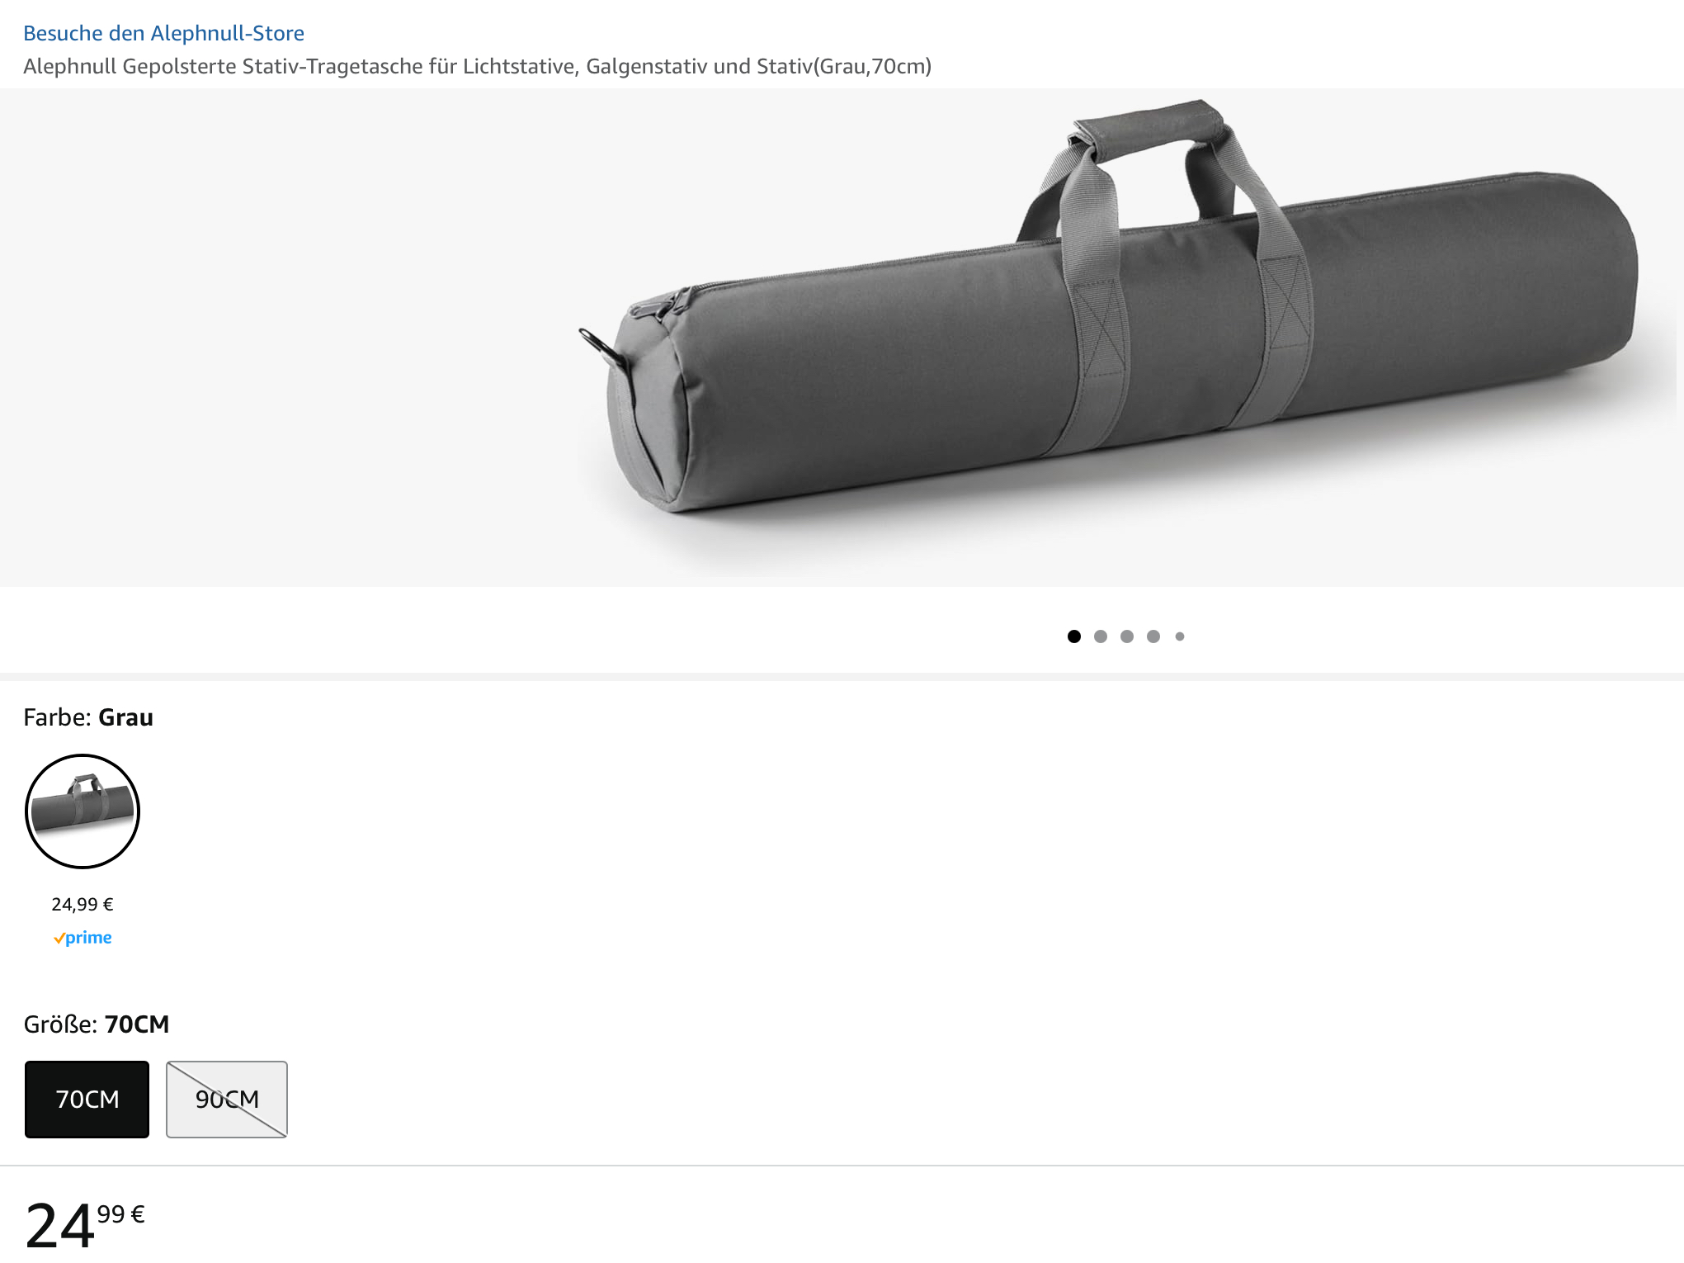Image resolution: width=1684 pixels, height=1263 pixels.
Task: Click the large 24,99 € price
Action: click(x=83, y=1223)
